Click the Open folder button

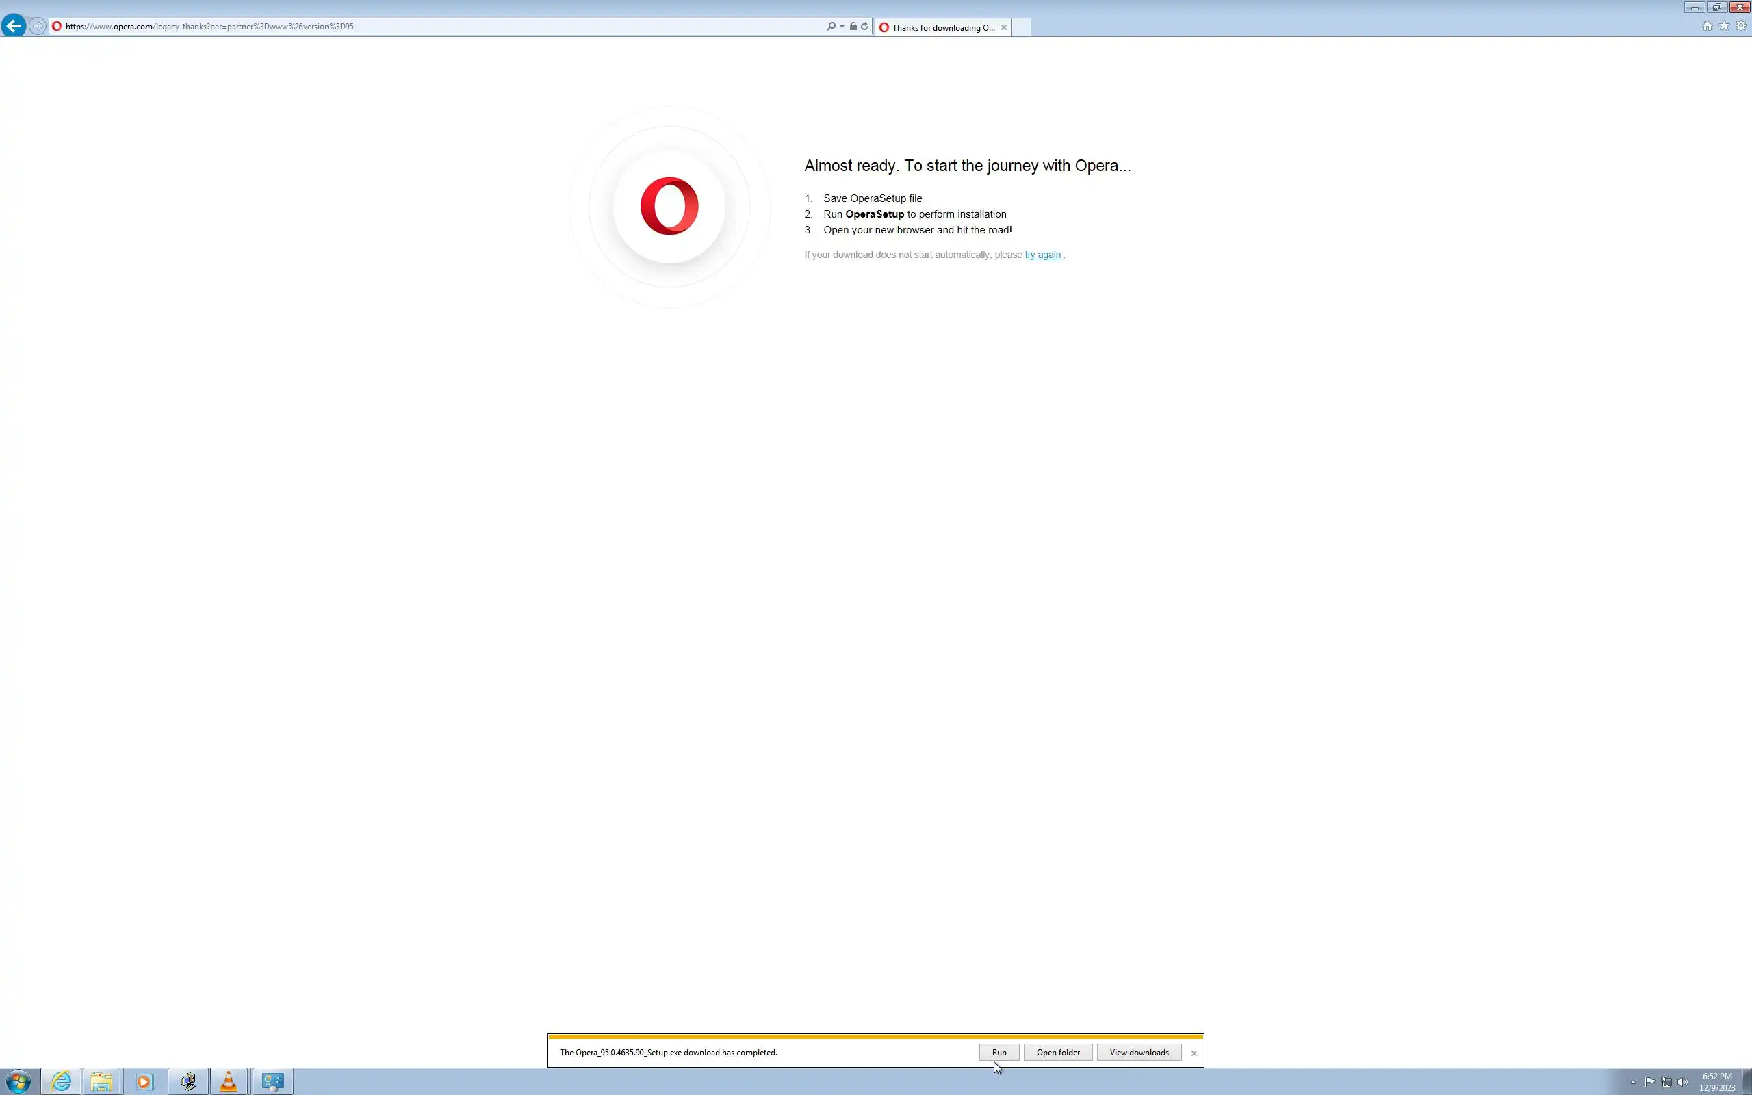tap(1058, 1053)
